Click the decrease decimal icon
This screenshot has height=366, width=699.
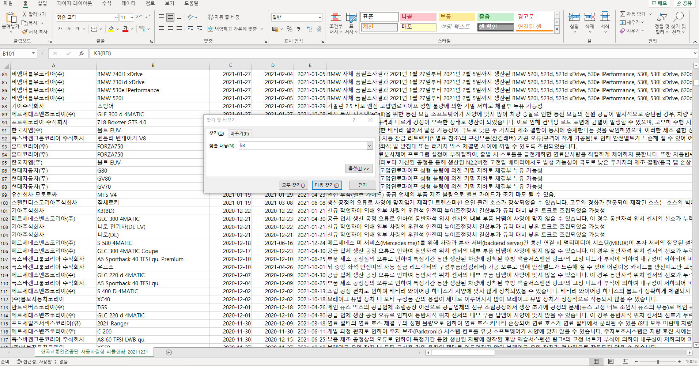tap(318, 29)
